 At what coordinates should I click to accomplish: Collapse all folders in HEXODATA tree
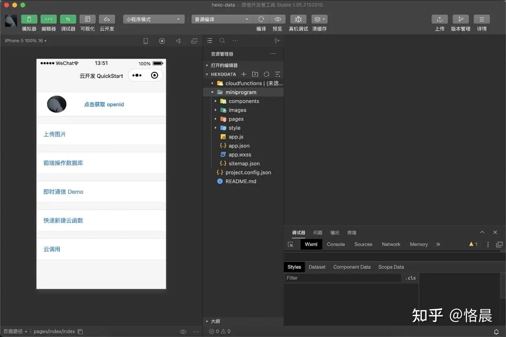278,74
